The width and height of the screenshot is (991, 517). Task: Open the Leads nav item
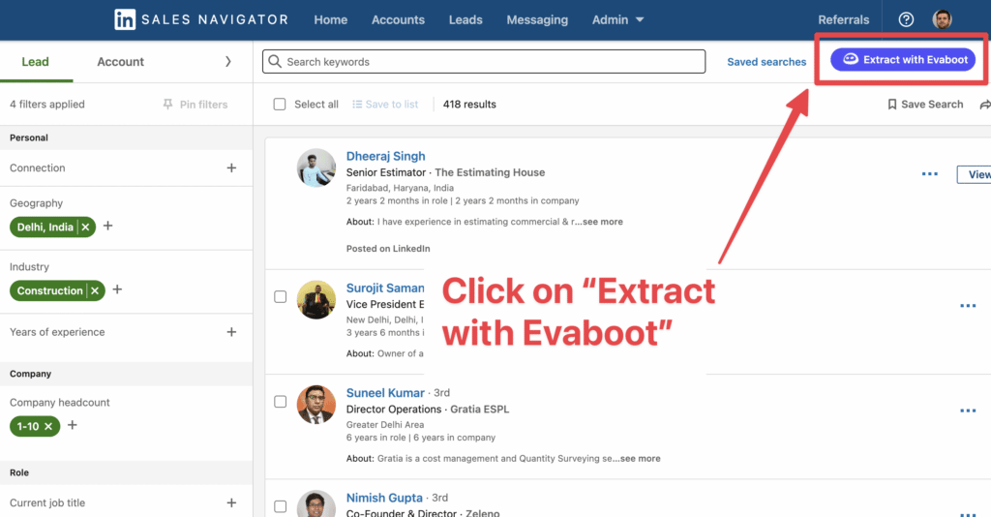(465, 19)
